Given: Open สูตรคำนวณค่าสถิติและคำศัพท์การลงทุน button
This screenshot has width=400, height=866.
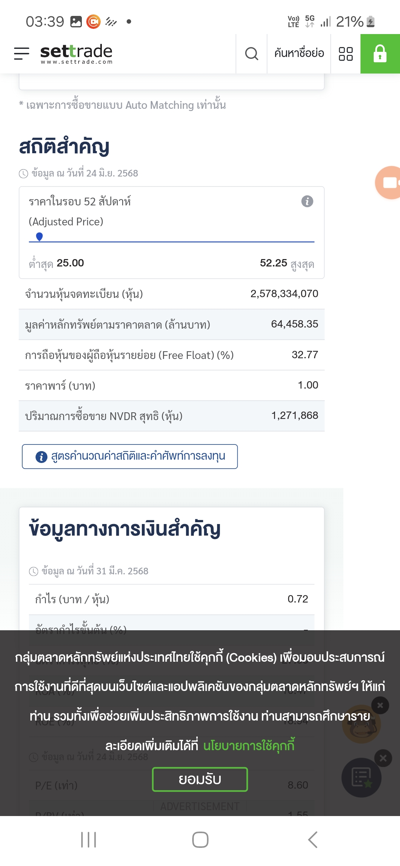Looking at the screenshot, I should pyautogui.click(x=130, y=456).
